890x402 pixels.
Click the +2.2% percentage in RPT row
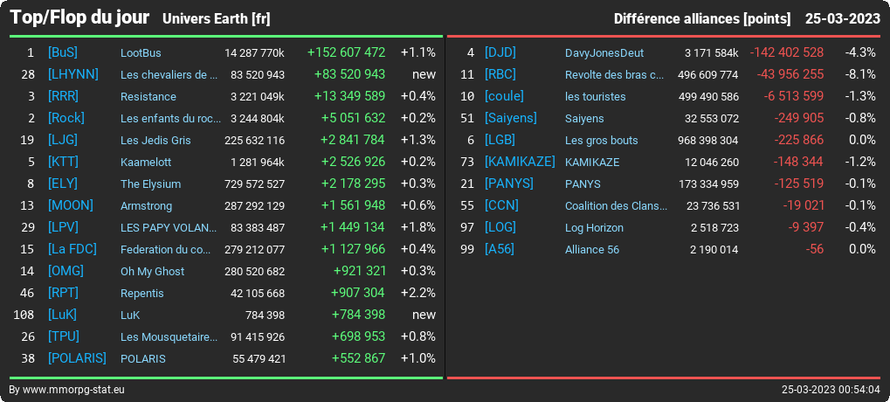418,293
